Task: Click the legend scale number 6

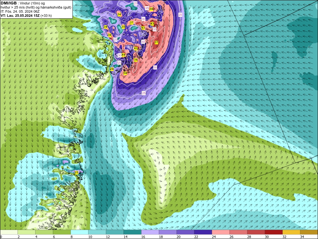Action: [x=54, y=237]
